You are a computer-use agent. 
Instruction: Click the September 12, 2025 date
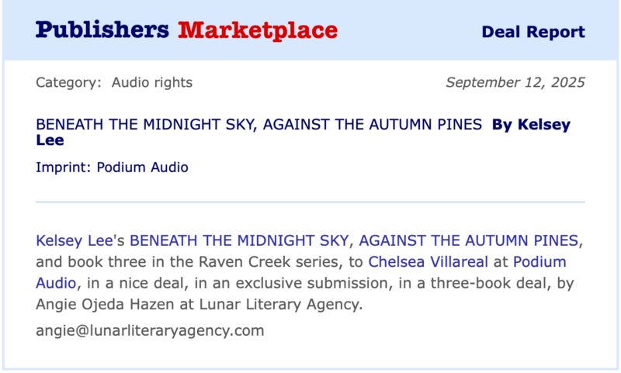(515, 82)
